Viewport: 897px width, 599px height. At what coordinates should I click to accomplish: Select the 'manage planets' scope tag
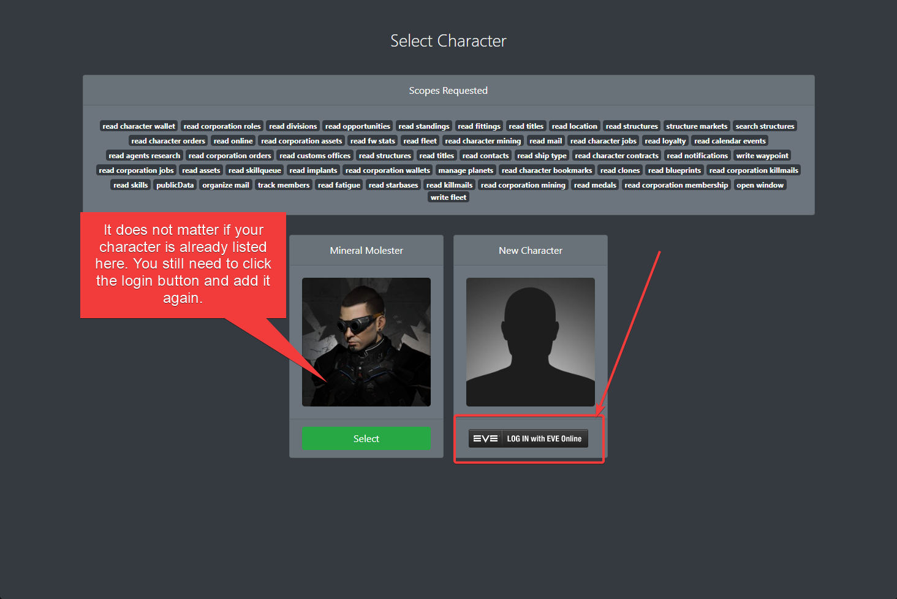[x=466, y=170]
